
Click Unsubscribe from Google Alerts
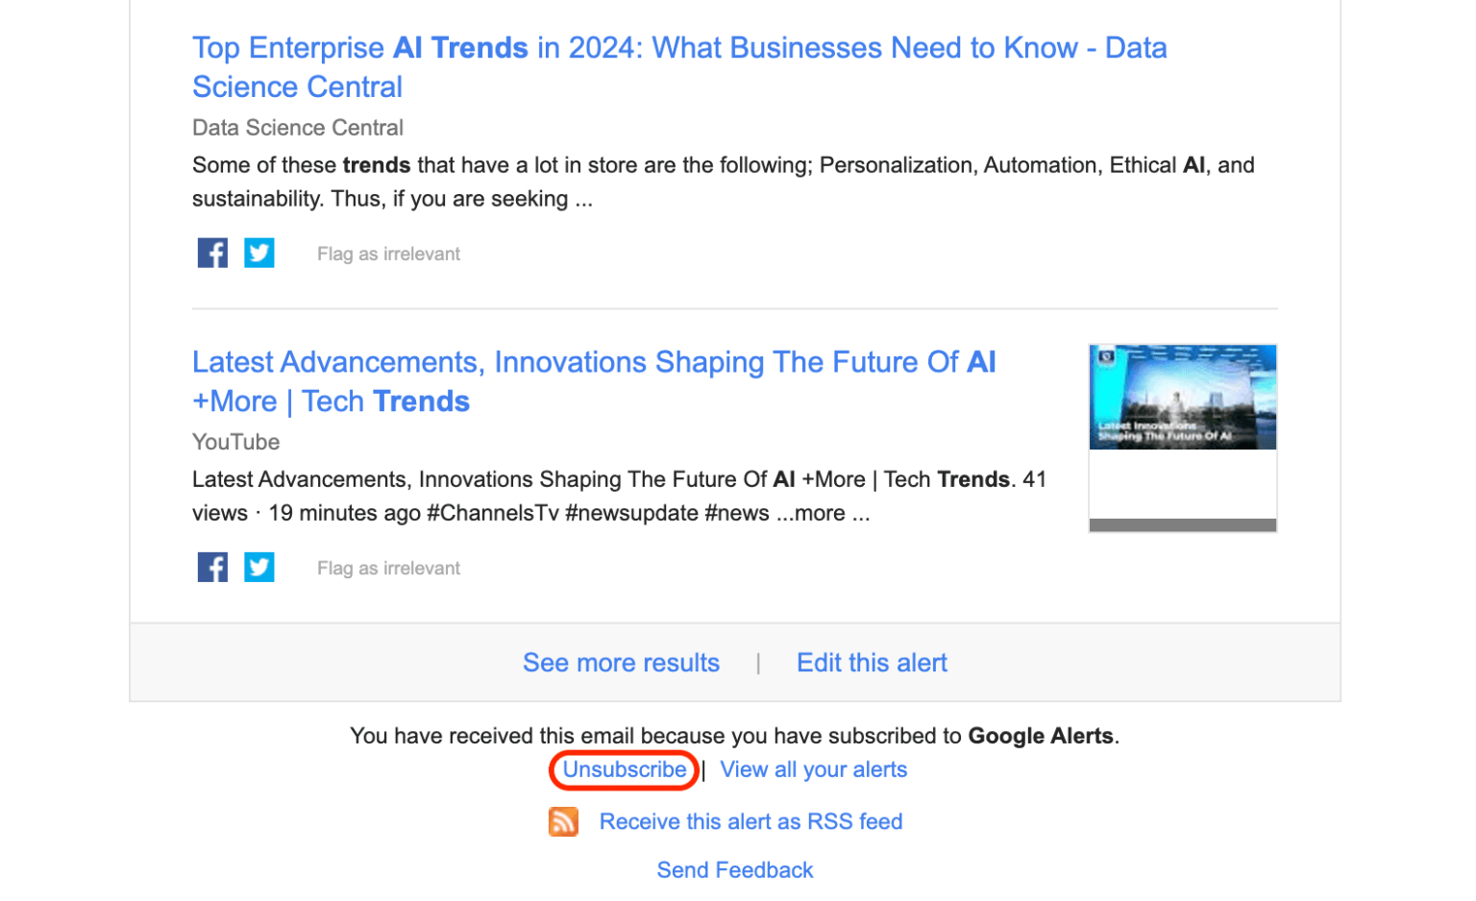click(623, 769)
